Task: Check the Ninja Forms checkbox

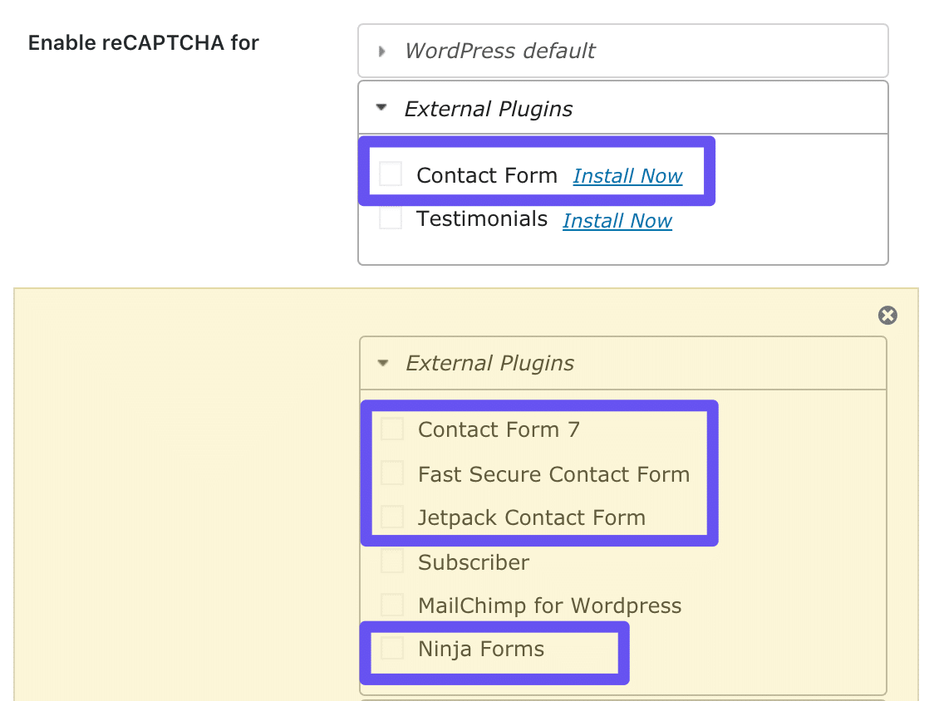Action: (x=391, y=648)
